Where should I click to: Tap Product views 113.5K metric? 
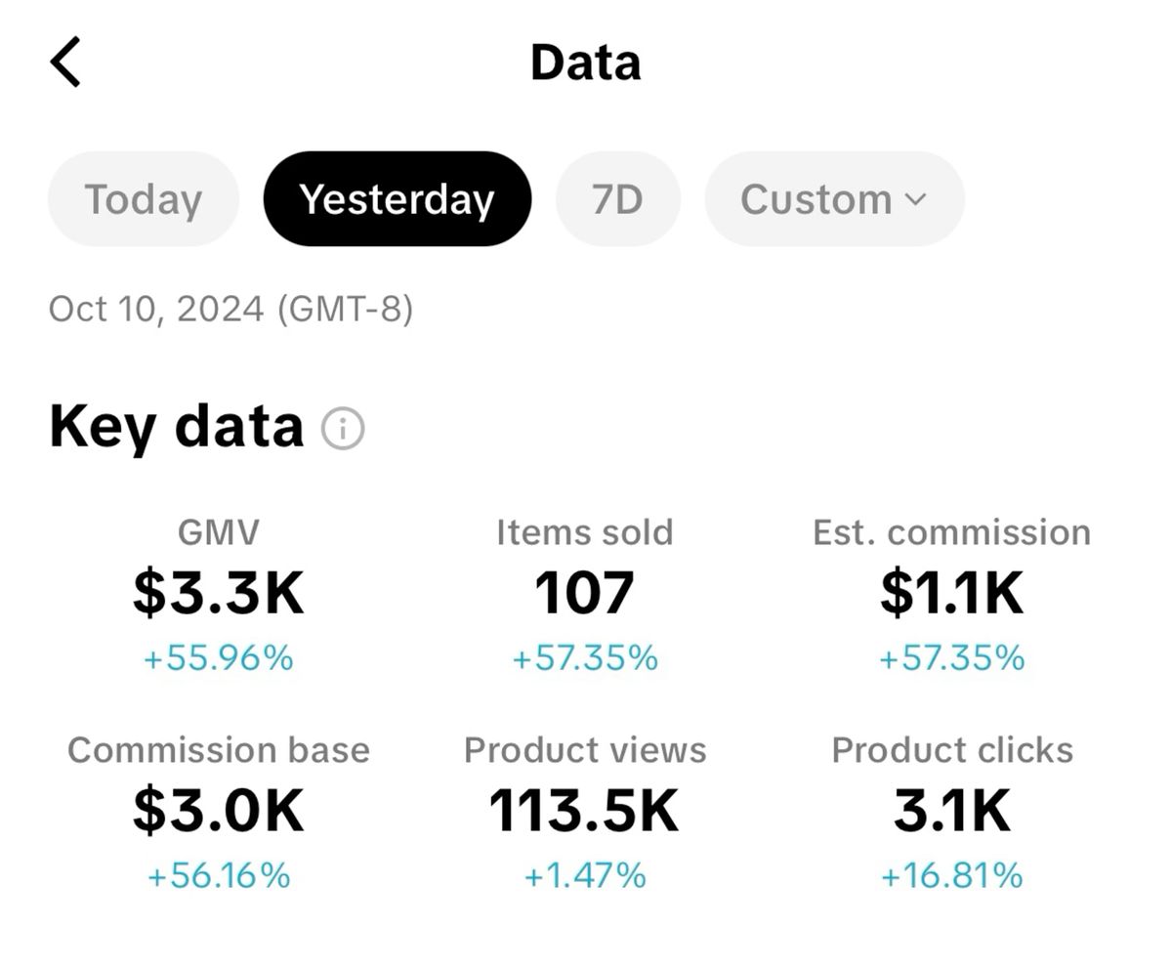tap(584, 811)
